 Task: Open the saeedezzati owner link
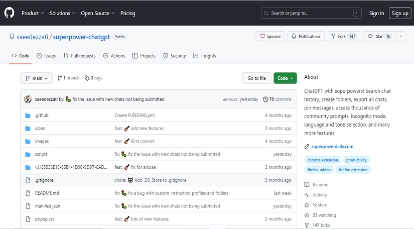32,37
